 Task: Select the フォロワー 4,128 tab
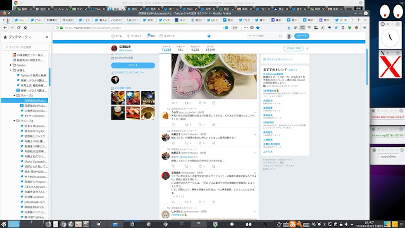195,48
